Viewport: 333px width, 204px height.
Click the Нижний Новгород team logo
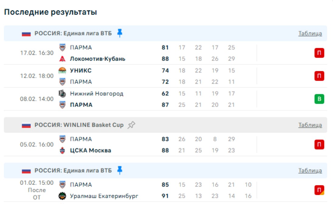tap(62, 93)
